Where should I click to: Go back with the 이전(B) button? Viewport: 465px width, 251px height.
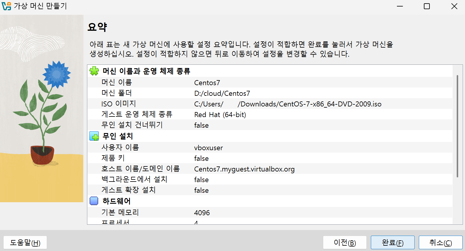pyautogui.click(x=345, y=242)
